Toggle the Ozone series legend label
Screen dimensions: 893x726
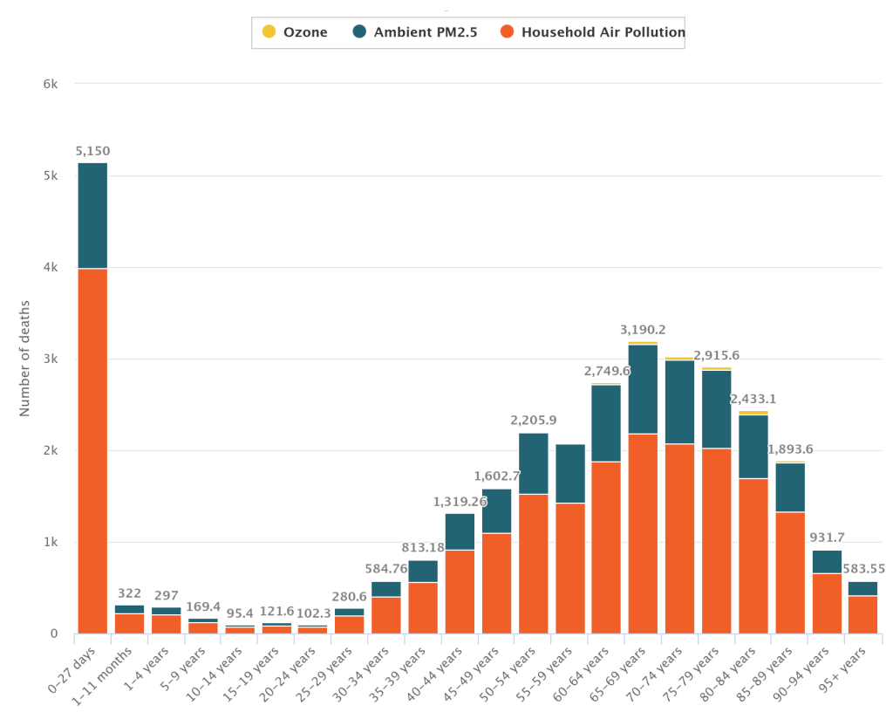tap(305, 32)
